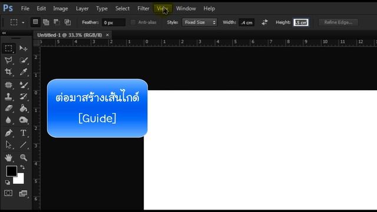
Task: Select the Eyedropper tool
Action: click(24, 72)
